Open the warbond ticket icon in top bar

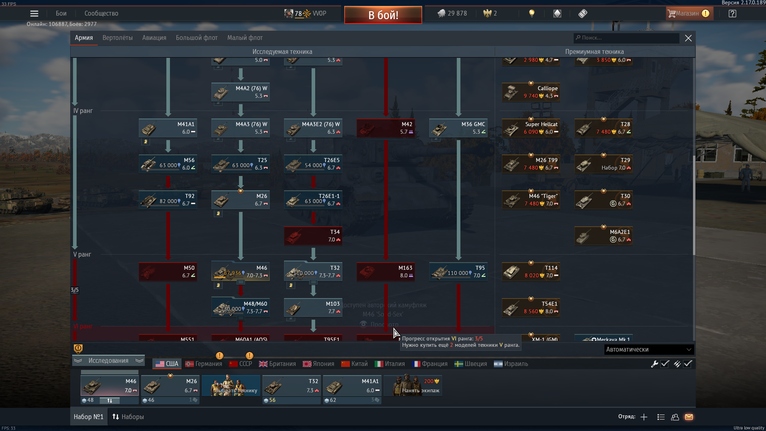coord(583,14)
